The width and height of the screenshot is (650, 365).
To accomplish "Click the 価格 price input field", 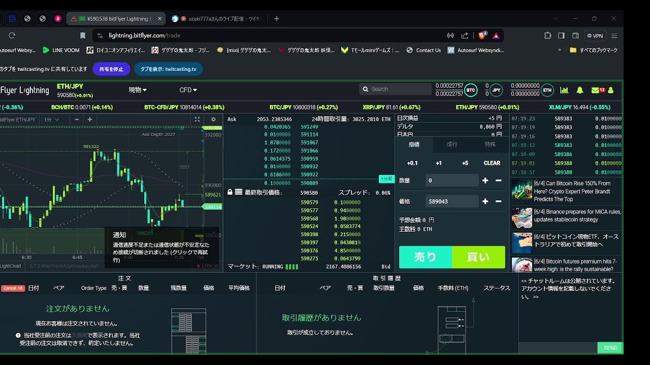I will point(451,201).
